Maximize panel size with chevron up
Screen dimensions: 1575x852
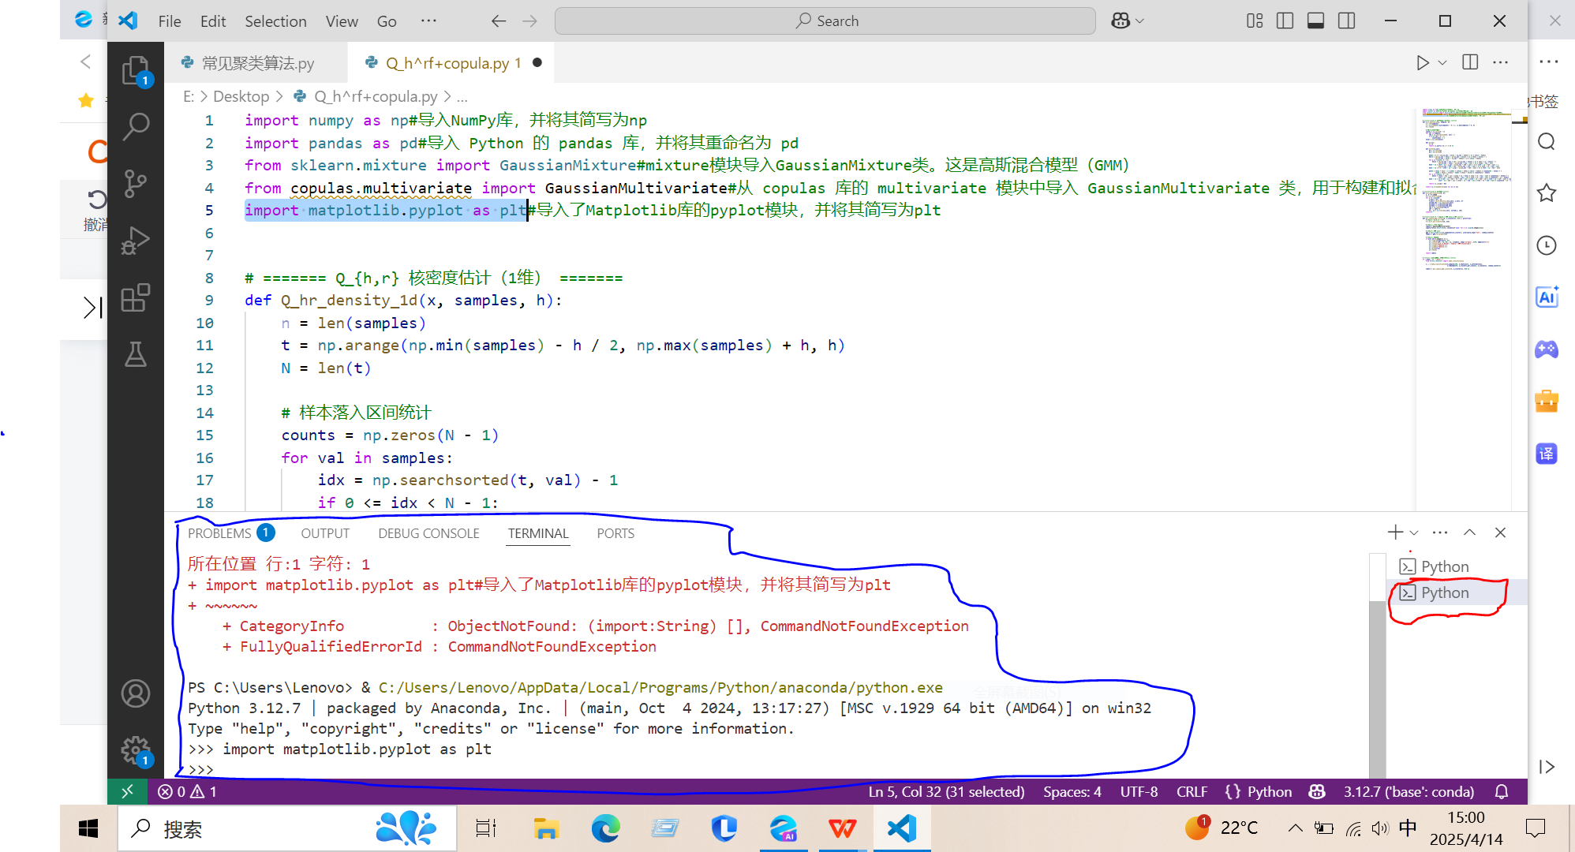coord(1469,532)
